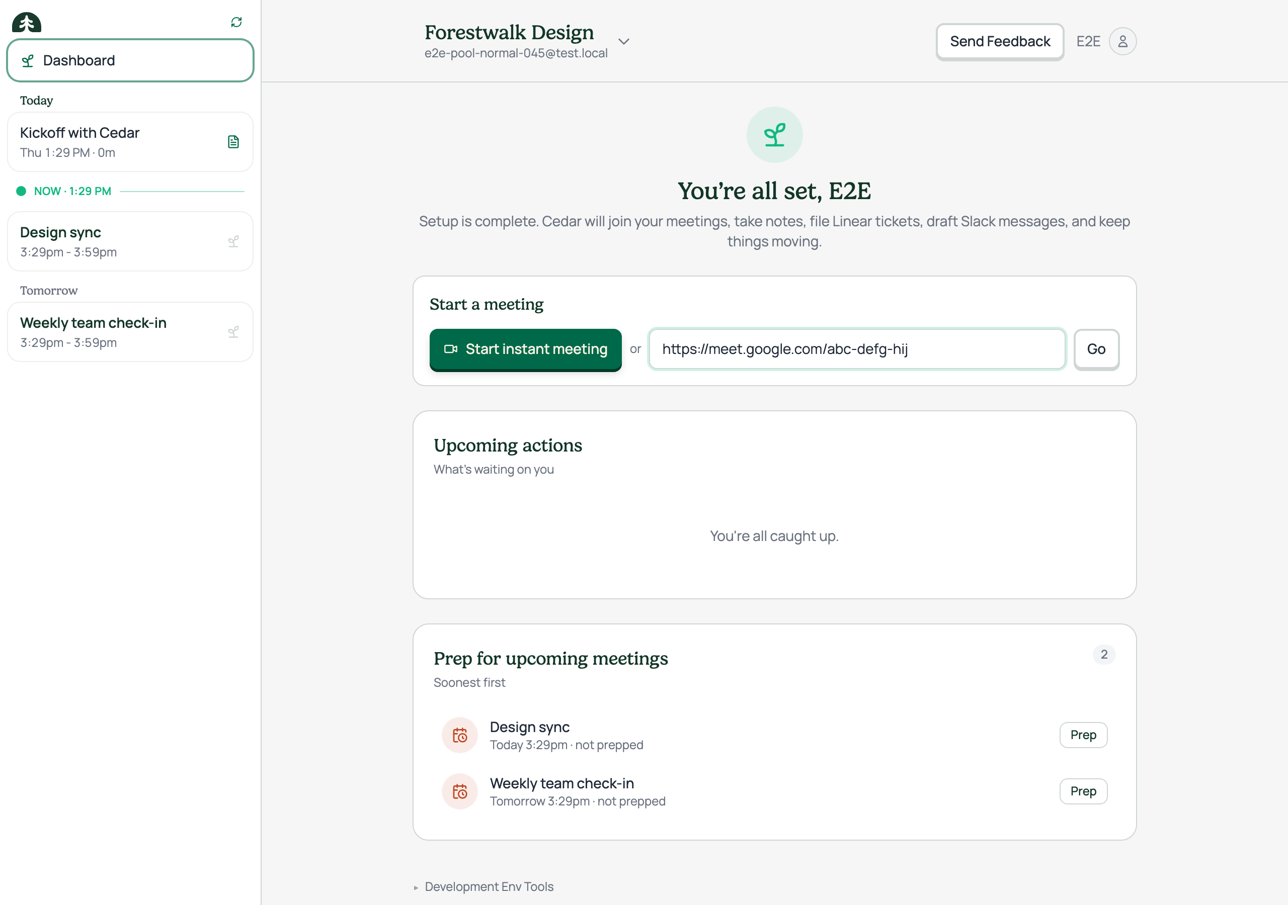Click the refresh sync icon in the sidebar
Viewport: 1288px width, 905px height.
[x=236, y=22]
